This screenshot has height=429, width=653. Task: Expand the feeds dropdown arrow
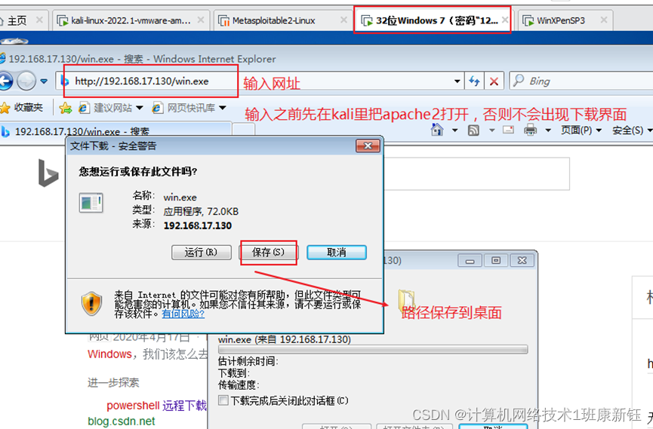tap(492, 130)
